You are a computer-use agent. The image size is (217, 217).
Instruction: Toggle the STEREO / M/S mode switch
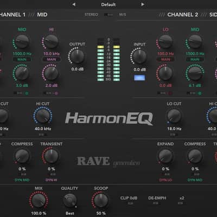point(108,15)
